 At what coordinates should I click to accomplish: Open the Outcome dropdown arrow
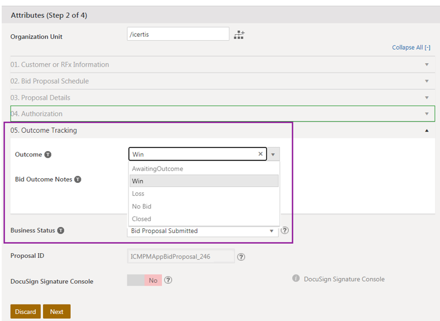(x=273, y=155)
